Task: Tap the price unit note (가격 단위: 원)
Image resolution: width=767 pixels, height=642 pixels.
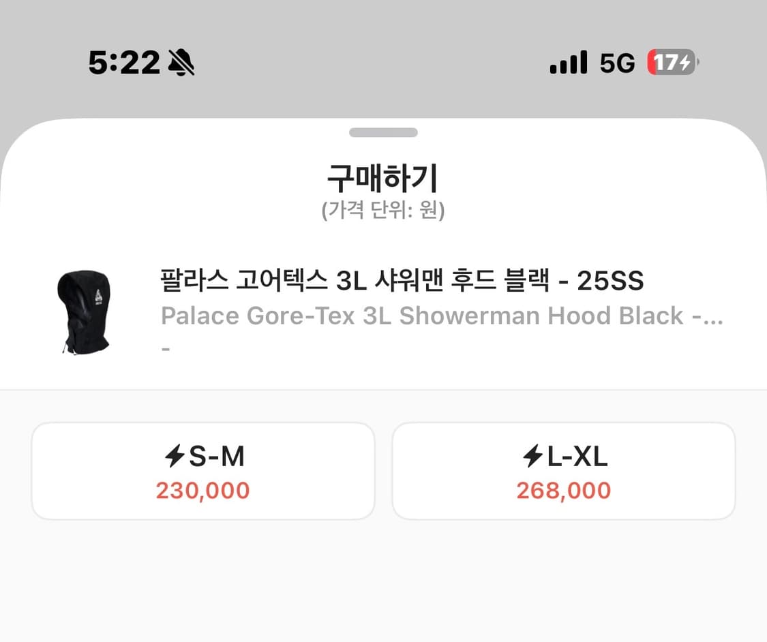Action: [x=383, y=211]
